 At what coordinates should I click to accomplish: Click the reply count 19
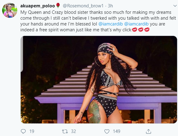(x=32, y=131)
